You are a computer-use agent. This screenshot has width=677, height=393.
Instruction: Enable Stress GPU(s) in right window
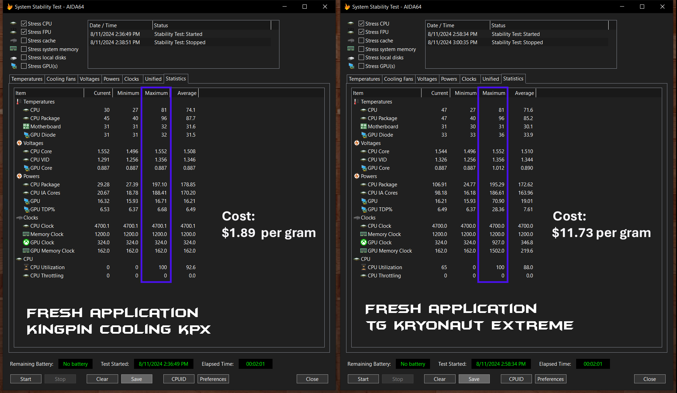coord(361,66)
